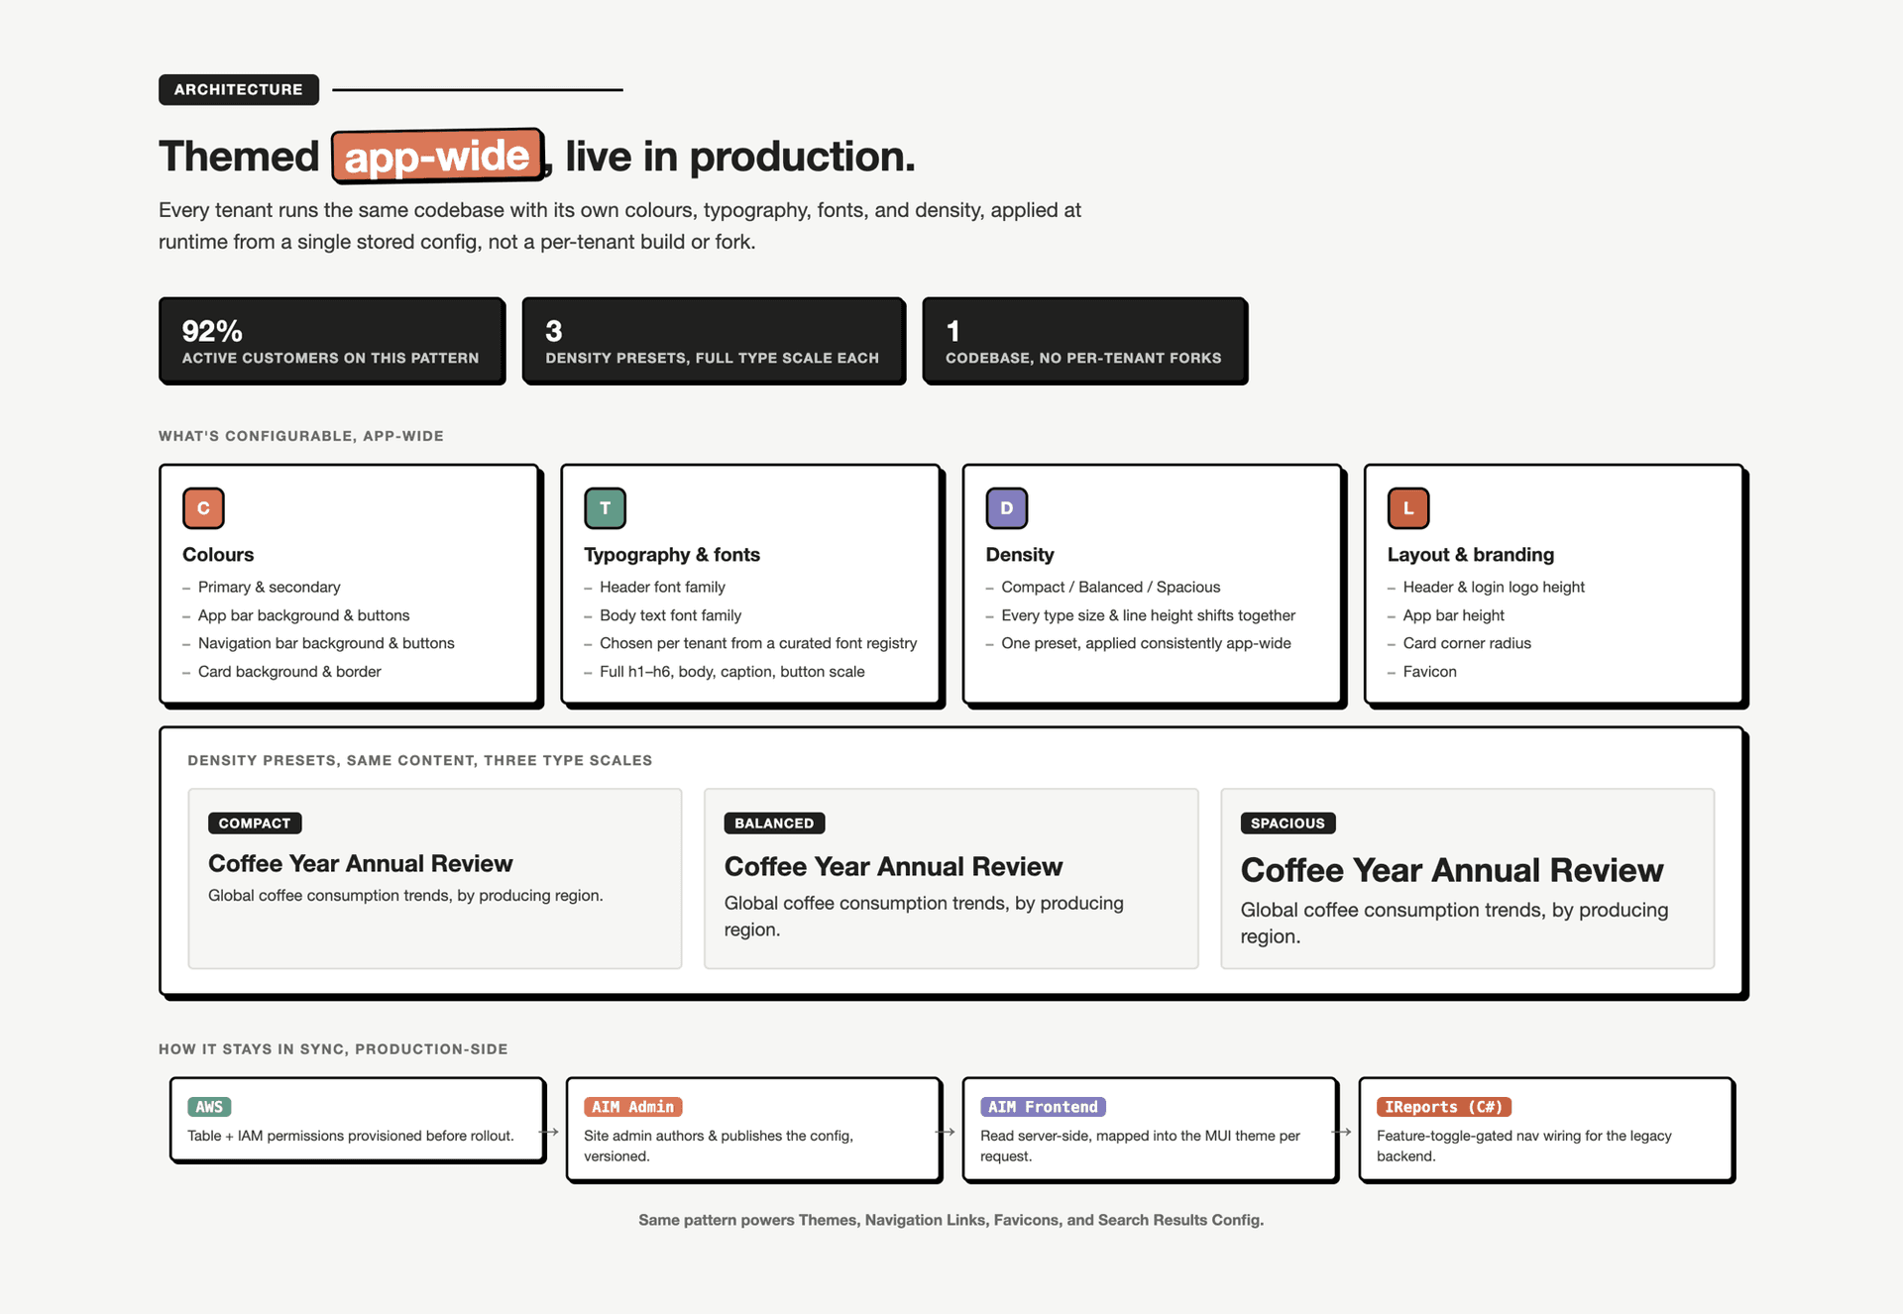Image resolution: width=1903 pixels, height=1314 pixels.
Task: Click 'WHAT'S CONFIGURABLE, APP-WIDE' section label
Action: pyautogui.click(x=301, y=436)
